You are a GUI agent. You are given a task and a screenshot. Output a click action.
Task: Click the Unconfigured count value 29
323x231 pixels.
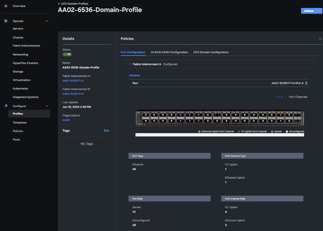[134, 225]
